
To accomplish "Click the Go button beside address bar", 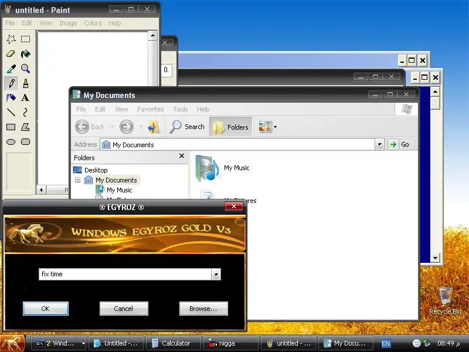I will pyautogui.click(x=399, y=144).
